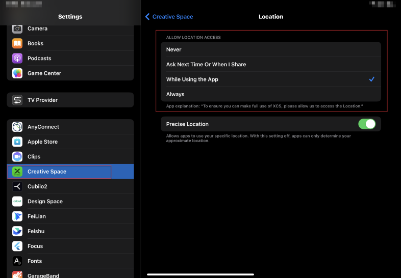Open Design Space settings row

(x=70, y=202)
